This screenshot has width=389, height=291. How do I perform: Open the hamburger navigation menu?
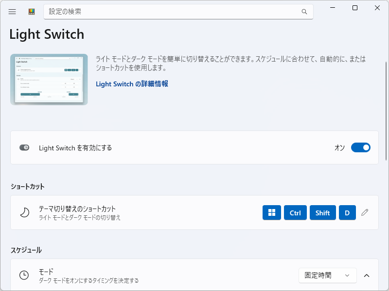(x=12, y=12)
